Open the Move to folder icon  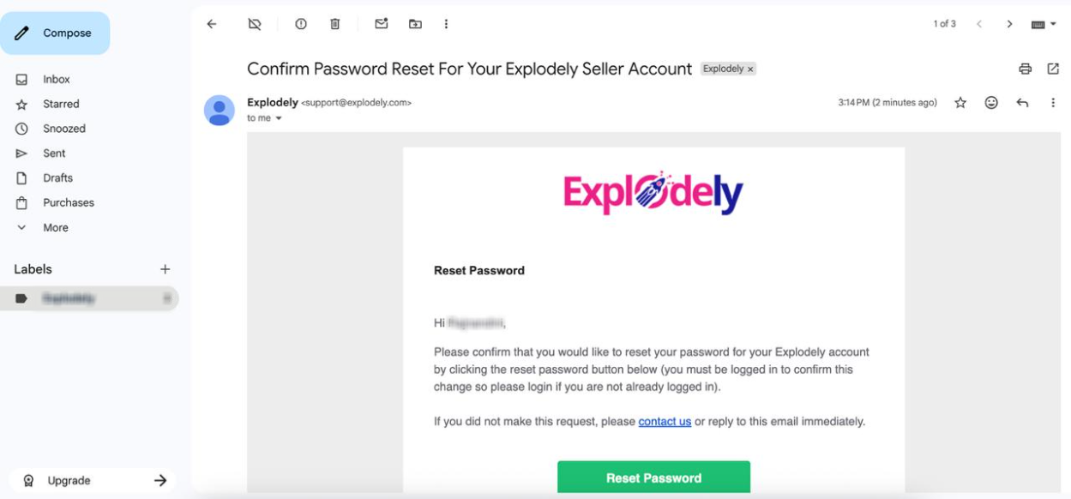[415, 24]
